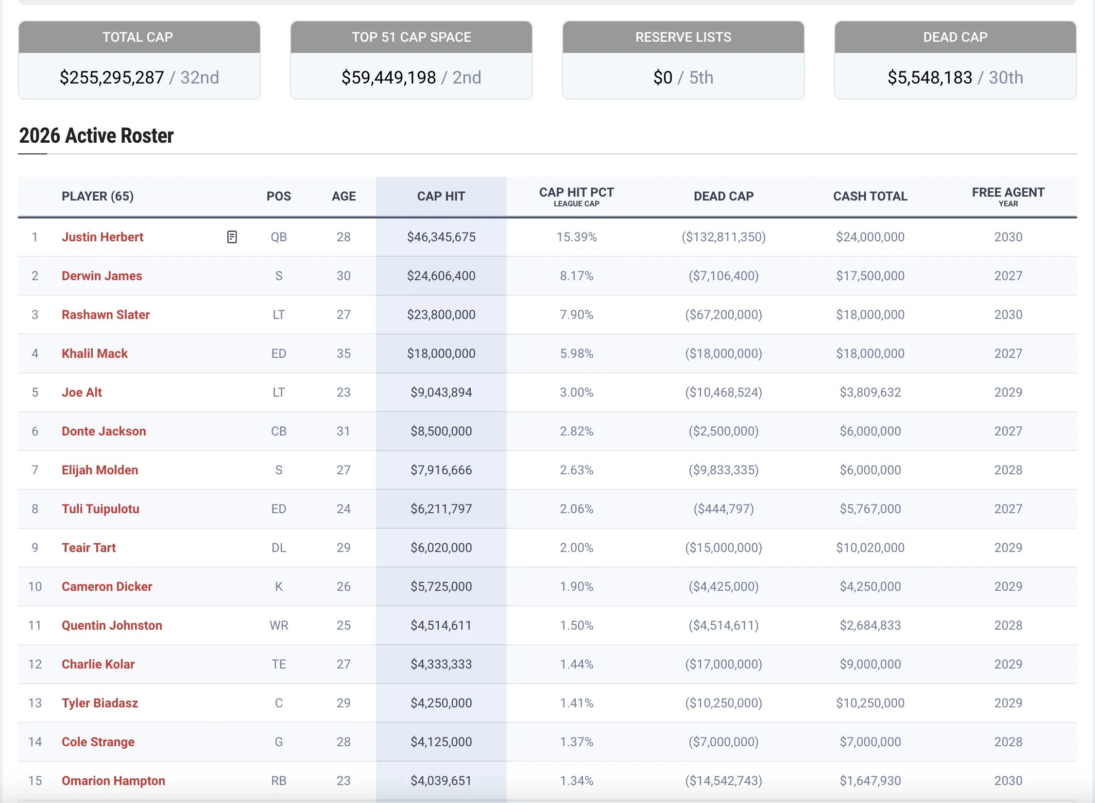Open Rashawn Slater's contract page
Screen dimensions: 1095x803
click(x=105, y=315)
